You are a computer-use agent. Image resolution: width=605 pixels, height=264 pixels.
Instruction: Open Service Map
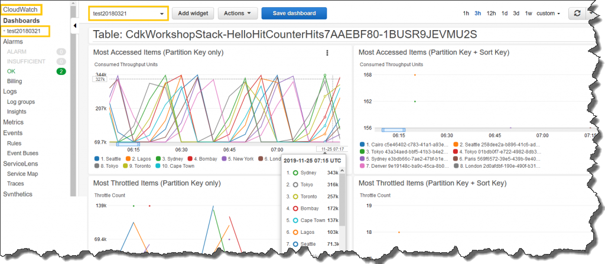pos(22,174)
